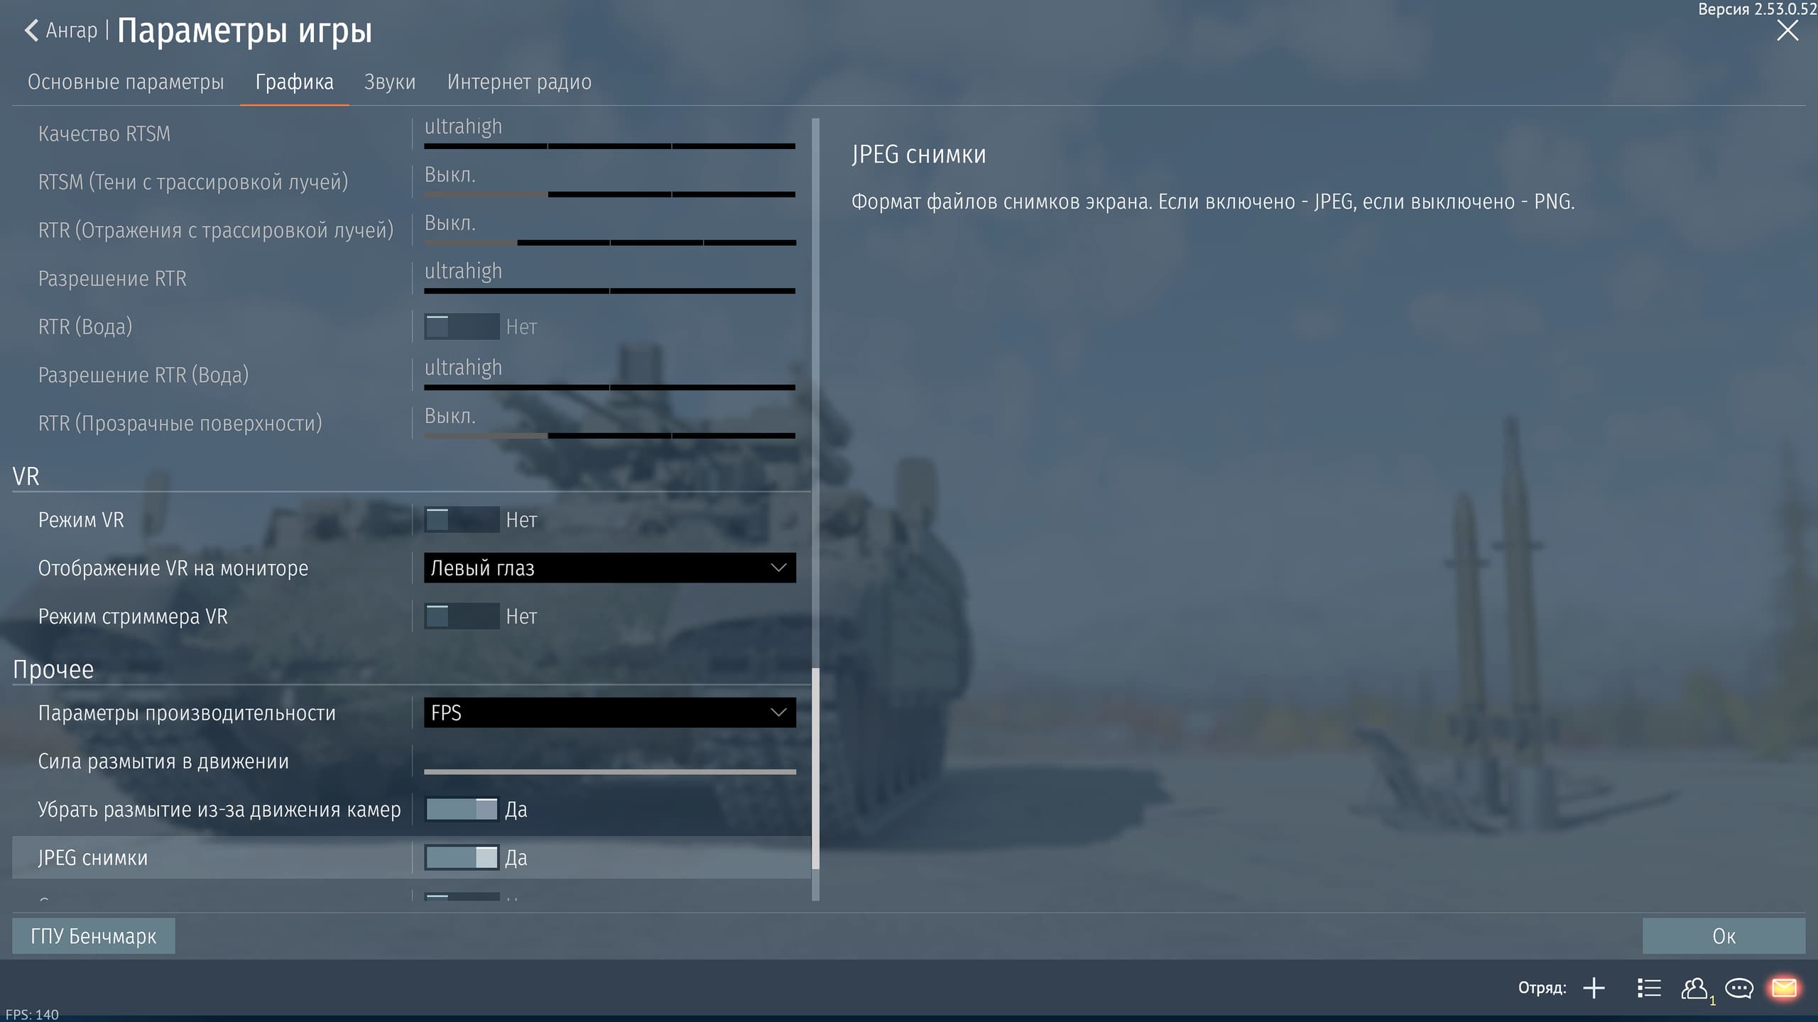Click the back arrow to Ангар
The width and height of the screenshot is (1818, 1022).
click(32, 31)
